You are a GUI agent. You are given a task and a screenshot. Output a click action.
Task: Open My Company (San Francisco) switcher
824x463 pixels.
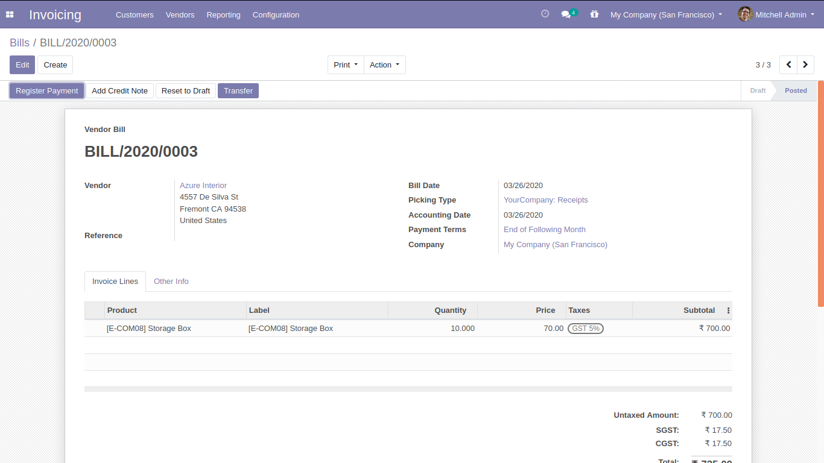(x=666, y=14)
